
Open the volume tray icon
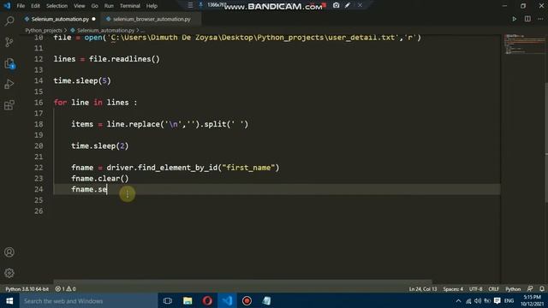tap(478, 301)
